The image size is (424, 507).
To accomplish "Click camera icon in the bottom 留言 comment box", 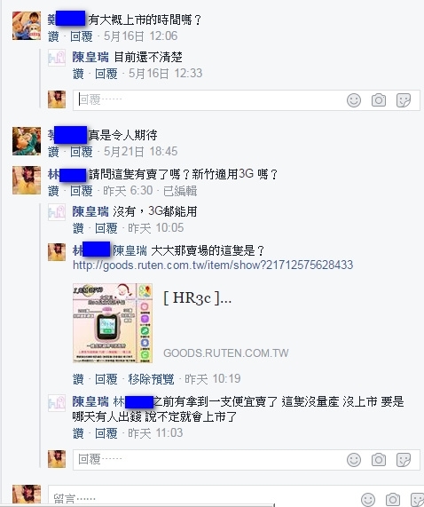I will (393, 500).
